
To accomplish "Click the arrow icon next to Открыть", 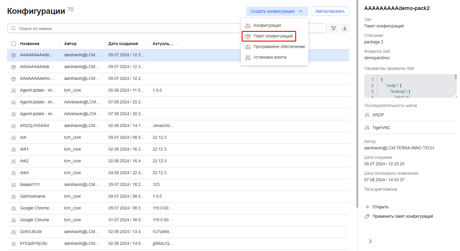I will (367, 207).
